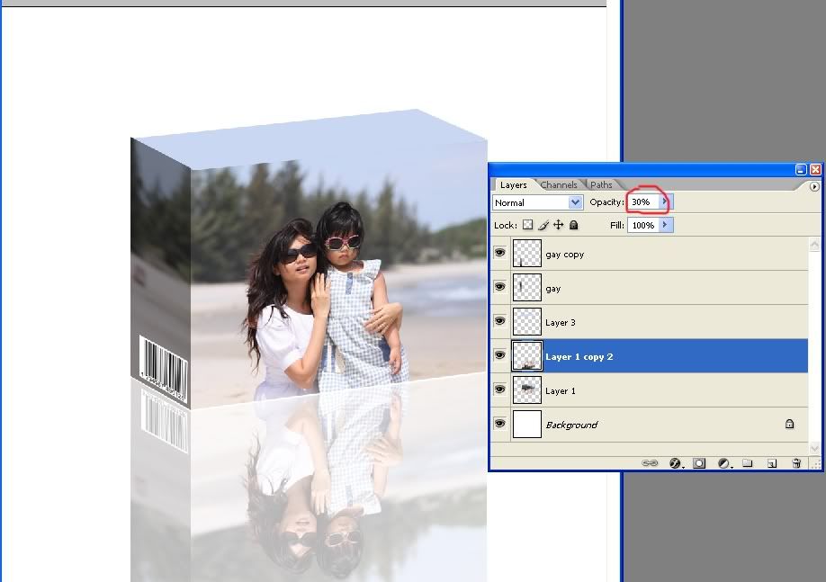Create a new layer group folder
The height and width of the screenshot is (582, 826).
(748, 462)
